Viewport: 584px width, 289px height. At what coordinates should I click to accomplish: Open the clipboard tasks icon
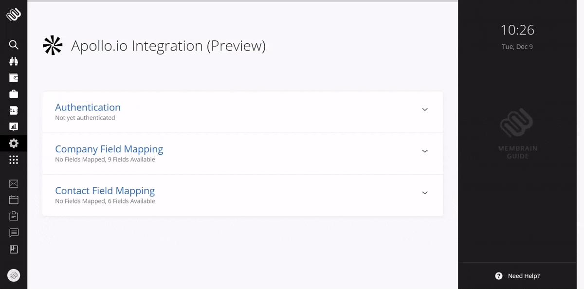pos(14,216)
